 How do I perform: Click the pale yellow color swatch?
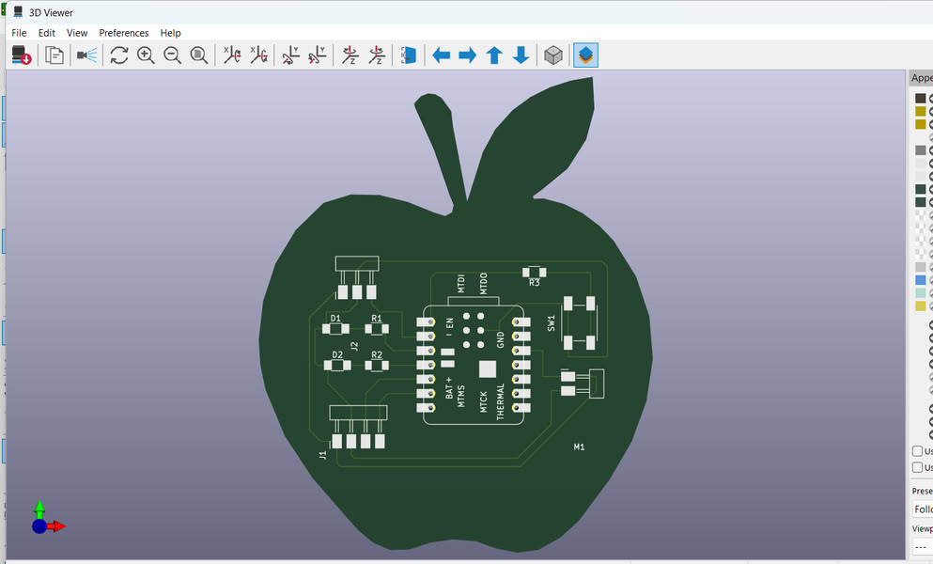point(921,305)
